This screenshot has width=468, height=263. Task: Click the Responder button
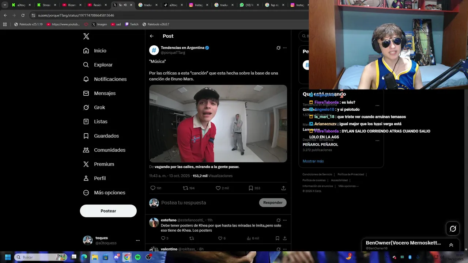(x=273, y=203)
